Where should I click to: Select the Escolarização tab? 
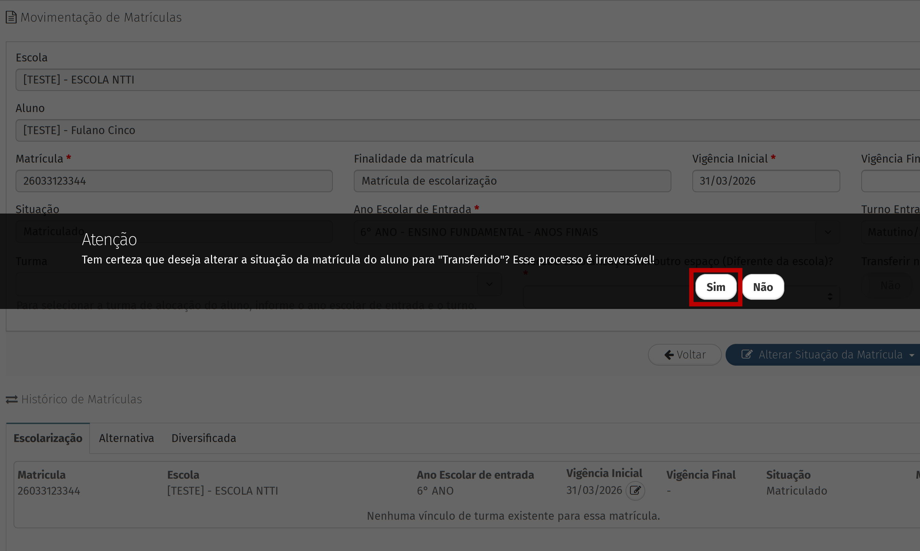point(48,438)
